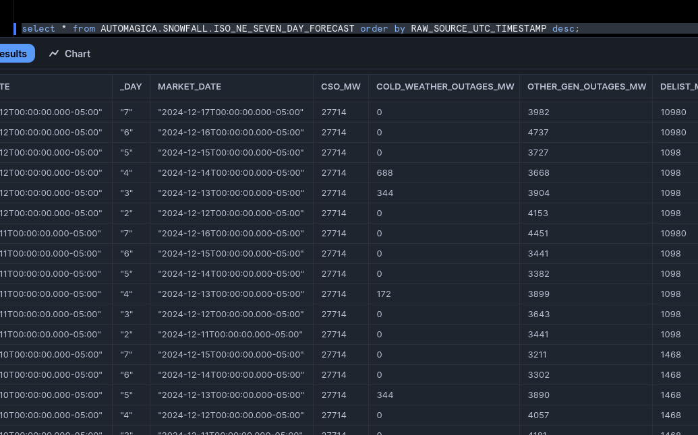This screenshot has width=698, height=435.
Task: Click the other gen outages cell 3211
Action: point(537,355)
